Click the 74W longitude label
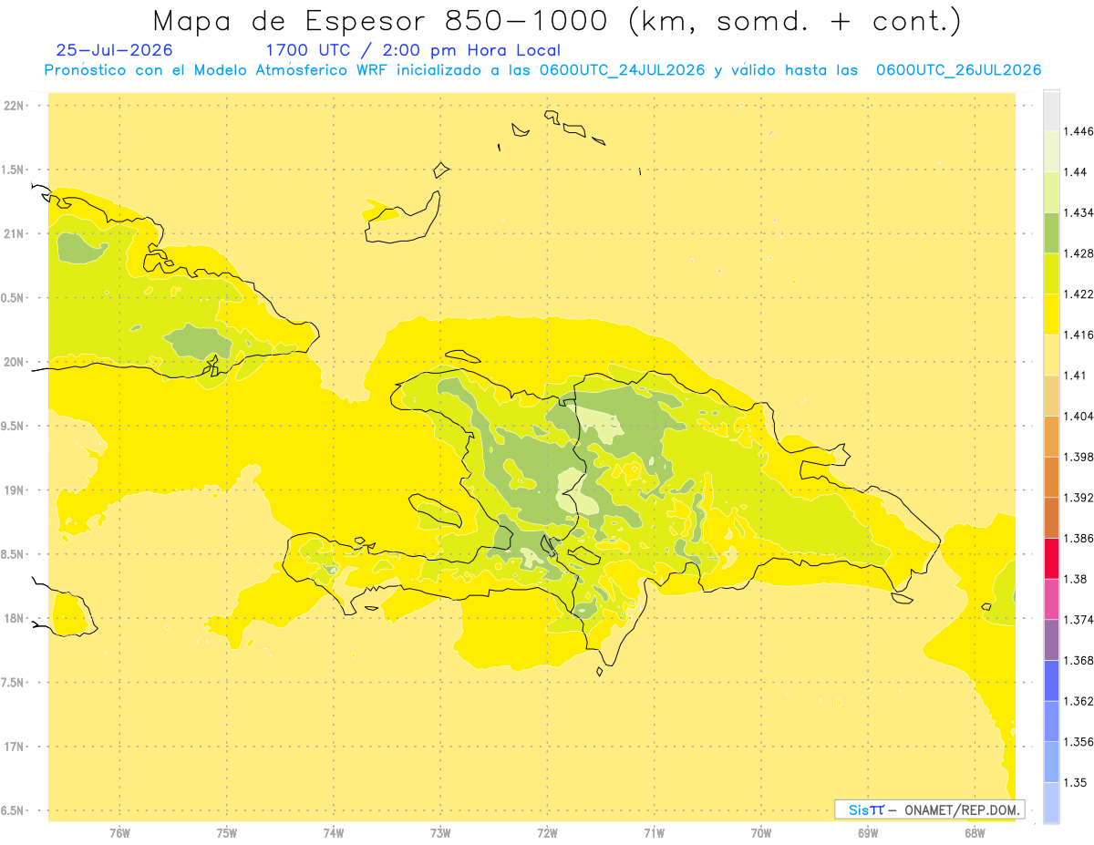The image size is (1094, 845). [334, 832]
